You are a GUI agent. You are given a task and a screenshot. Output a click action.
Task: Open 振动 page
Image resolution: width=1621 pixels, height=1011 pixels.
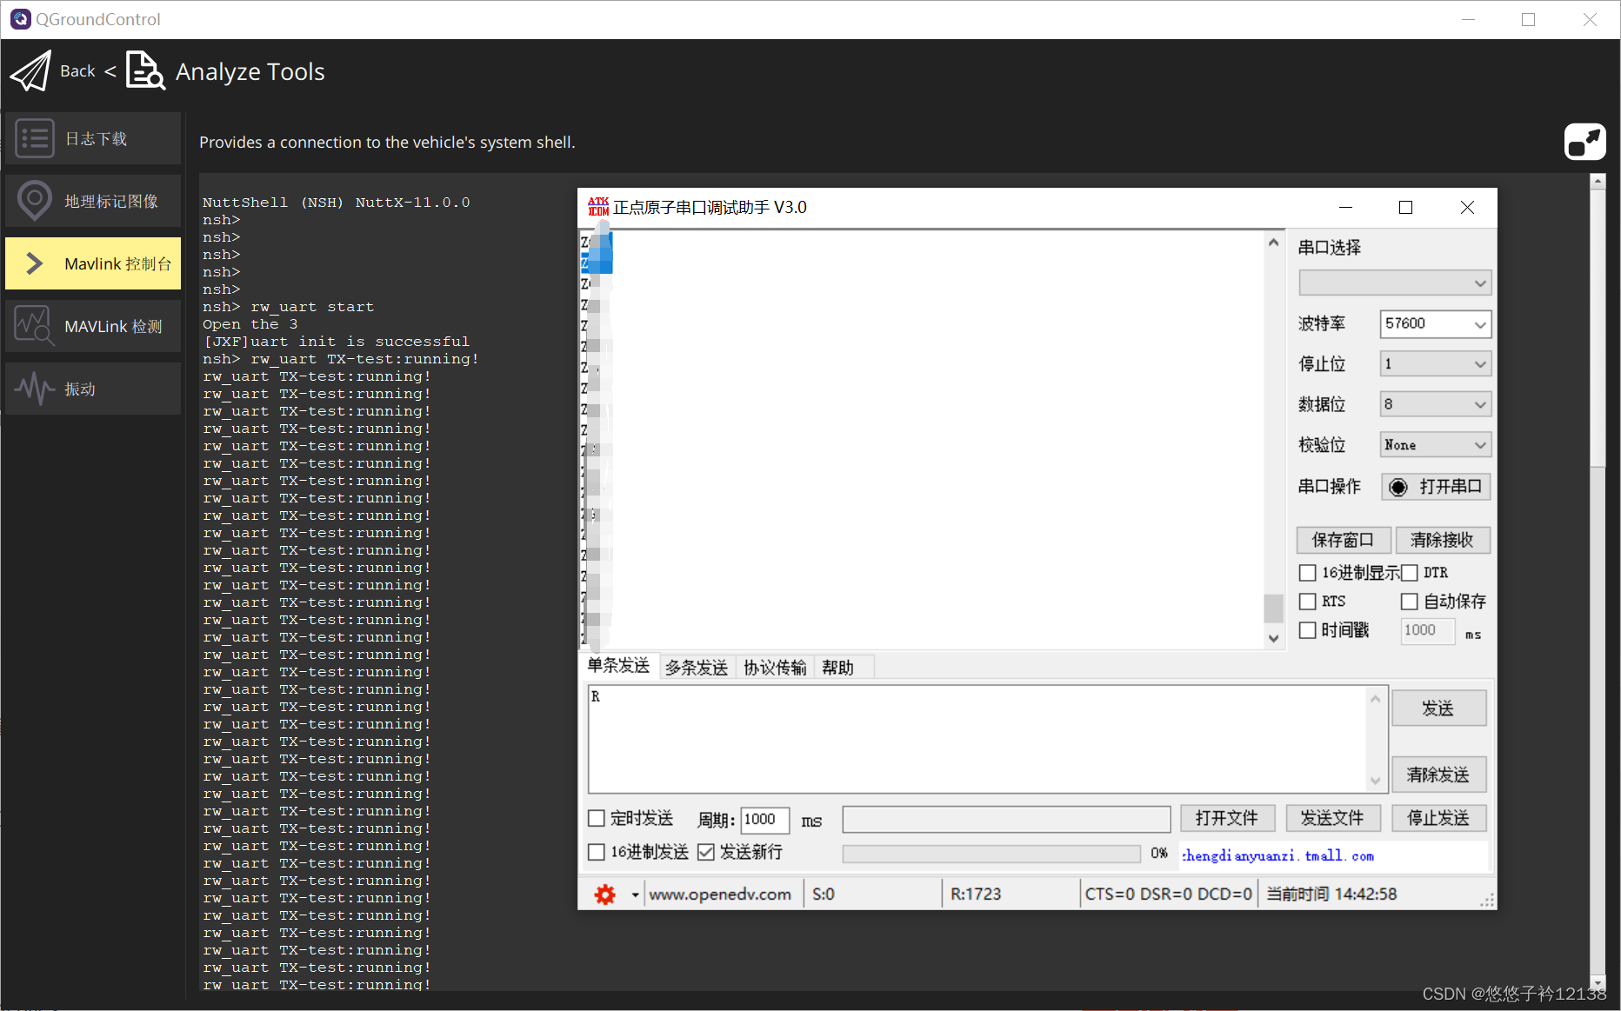click(93, 389)
